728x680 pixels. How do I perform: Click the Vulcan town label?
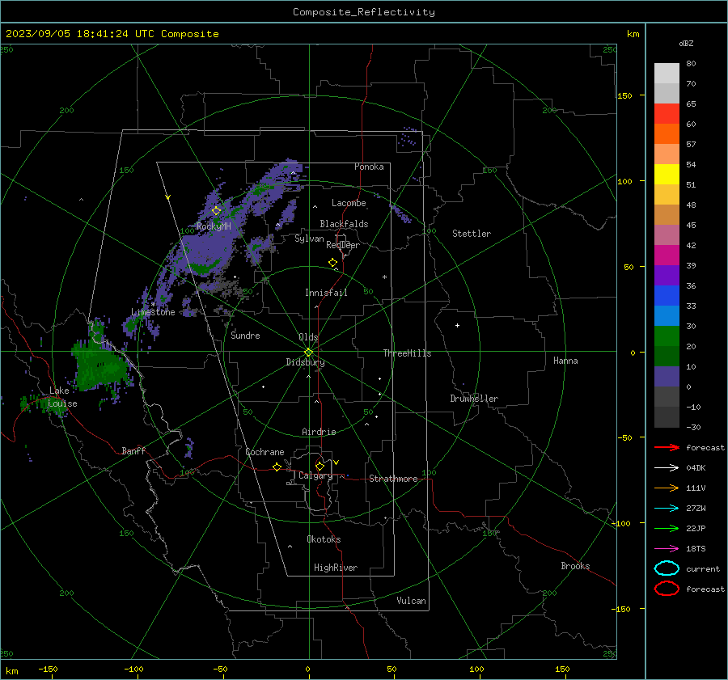(411, 601)
